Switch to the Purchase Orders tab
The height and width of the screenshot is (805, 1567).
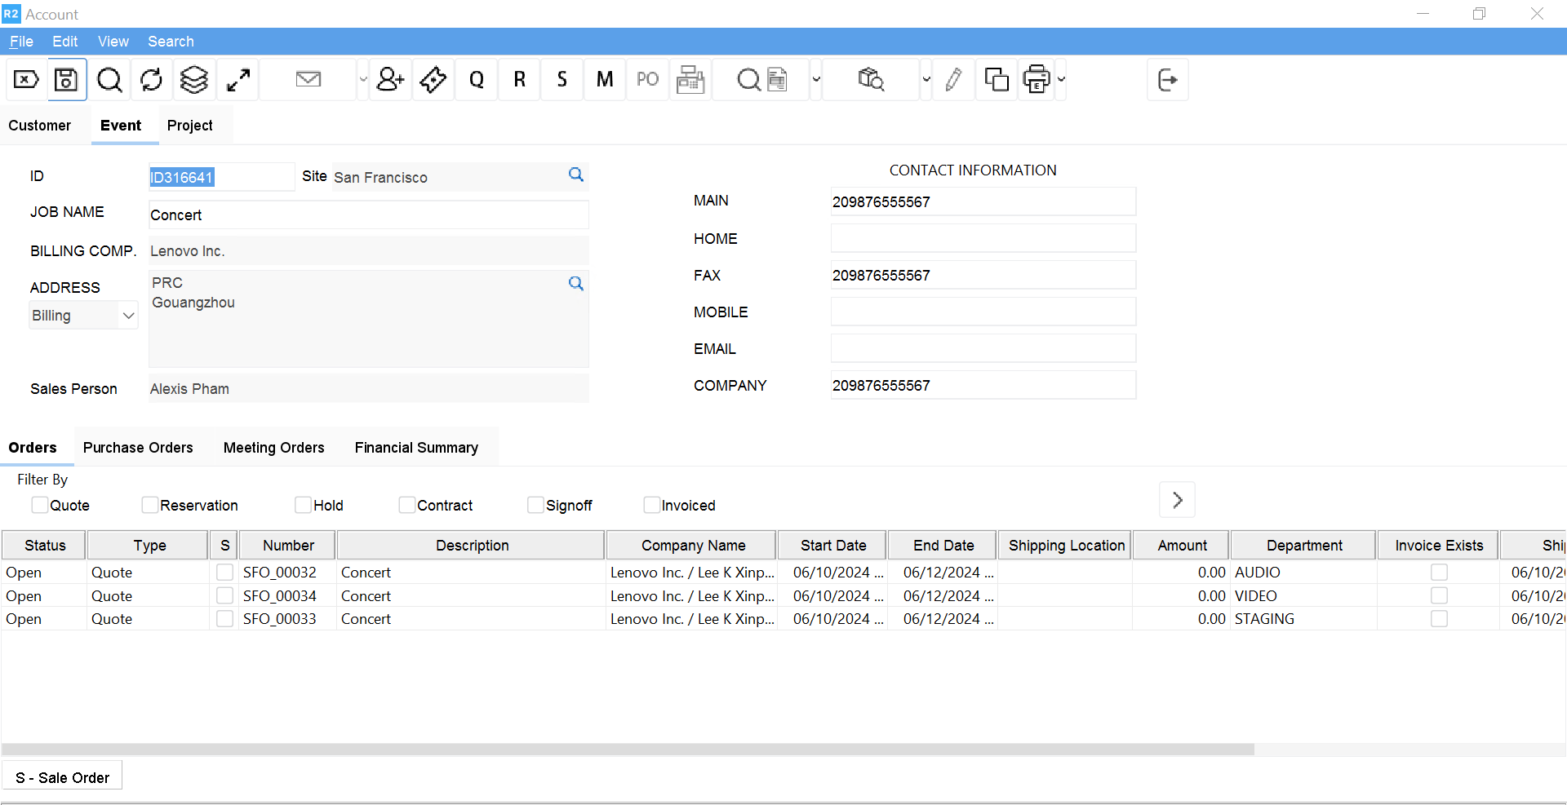pyautogui.click(x=138, y=448)
